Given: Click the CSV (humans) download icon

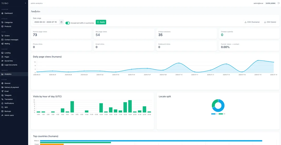Looking at the screenshot, I should click(245, 22).
